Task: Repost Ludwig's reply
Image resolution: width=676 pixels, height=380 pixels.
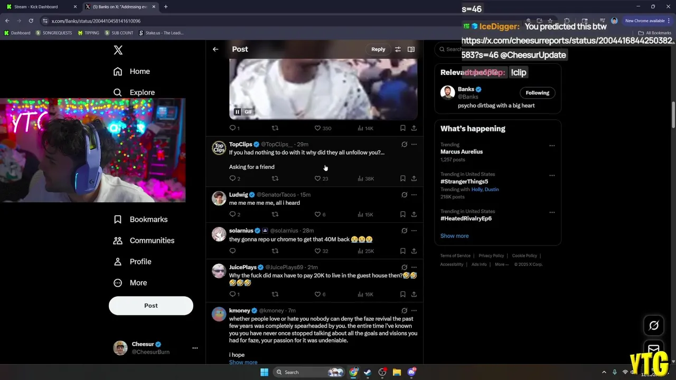Action: click(275, 214)
